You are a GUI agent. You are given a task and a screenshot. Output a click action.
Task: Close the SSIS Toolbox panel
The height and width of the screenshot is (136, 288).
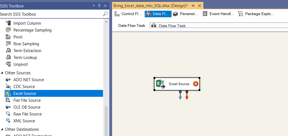(x=105, y=6)
